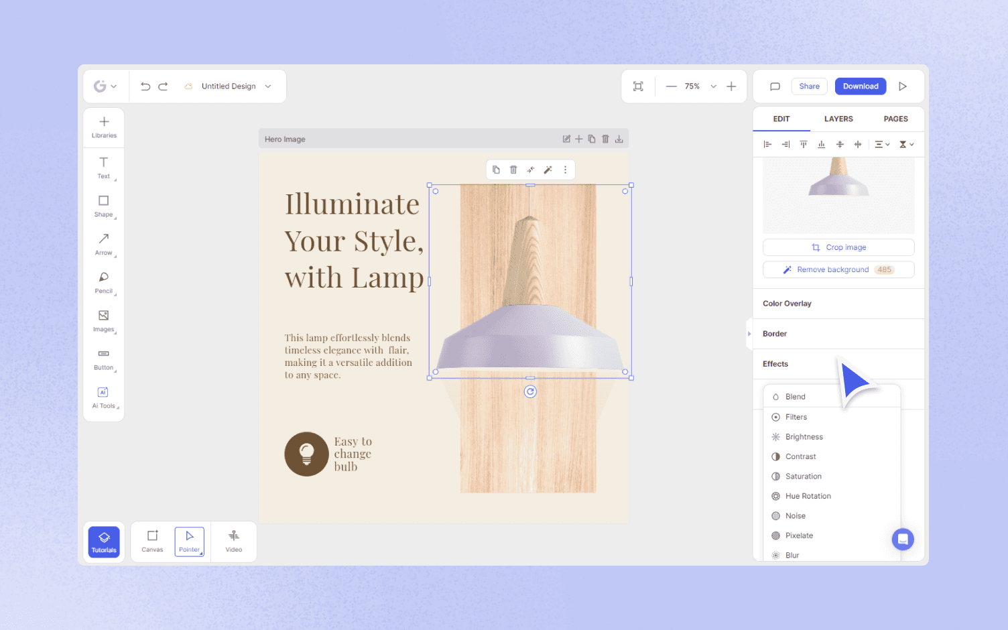Expand the Color Overlay section
The image size is (1008, 630).
(x=839, y=304)
